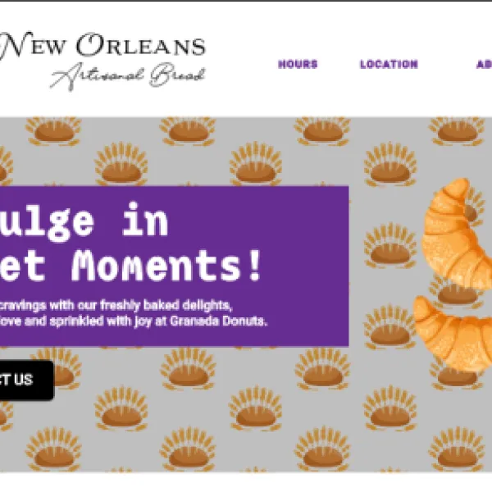Click the New Orleans logo text
This screenshot has width=492, height=492.
click(102, 45)
